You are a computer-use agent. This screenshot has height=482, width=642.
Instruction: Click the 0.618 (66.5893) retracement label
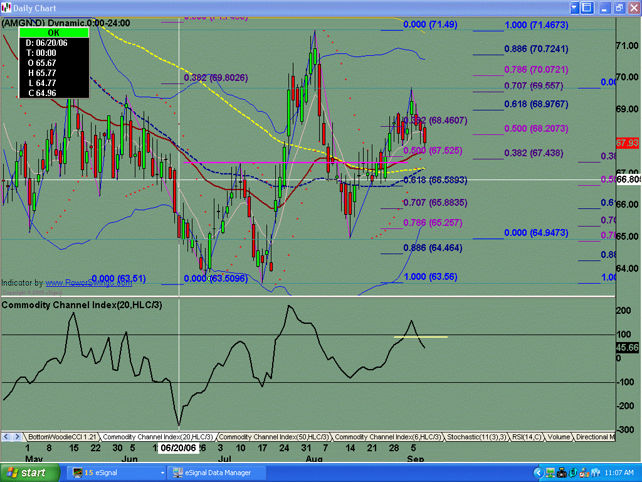coord(435,180)
